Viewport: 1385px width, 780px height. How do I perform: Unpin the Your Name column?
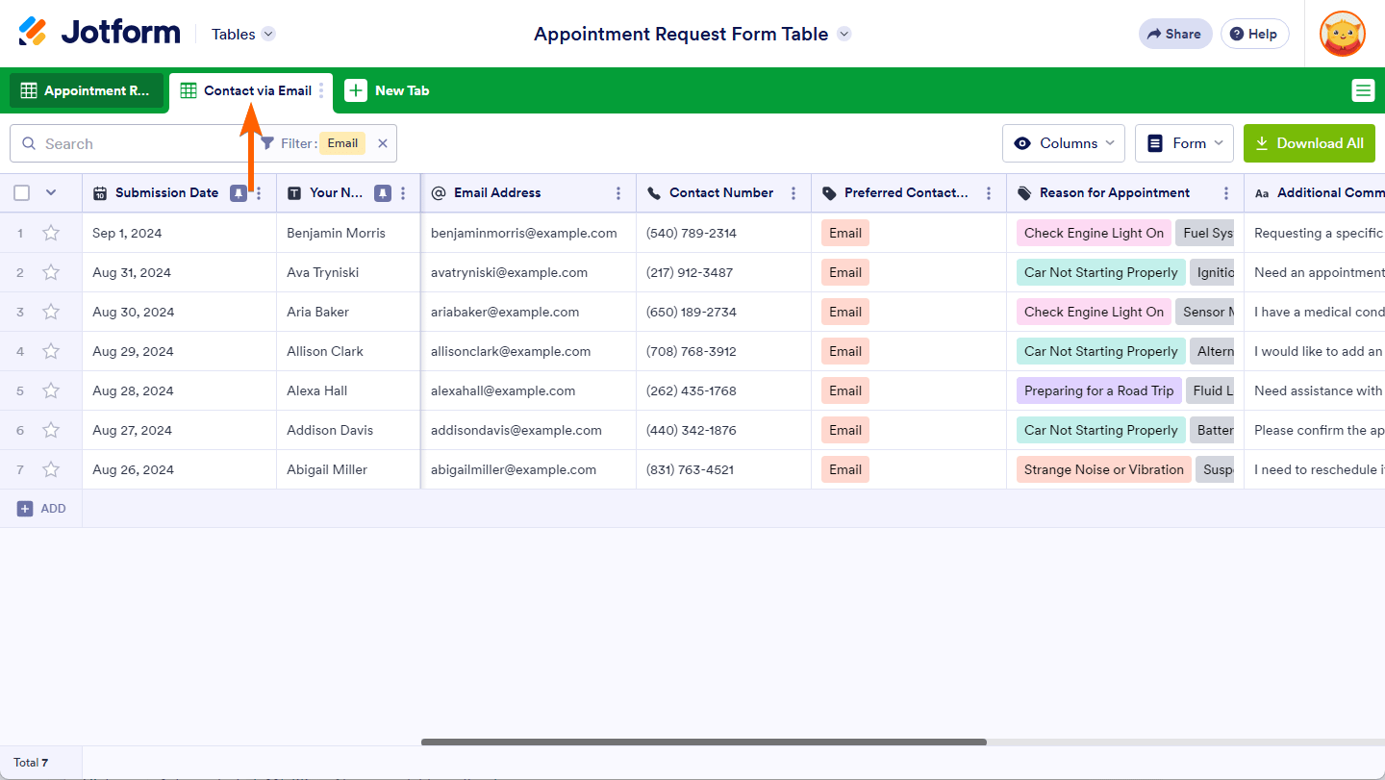click(382, 193)
